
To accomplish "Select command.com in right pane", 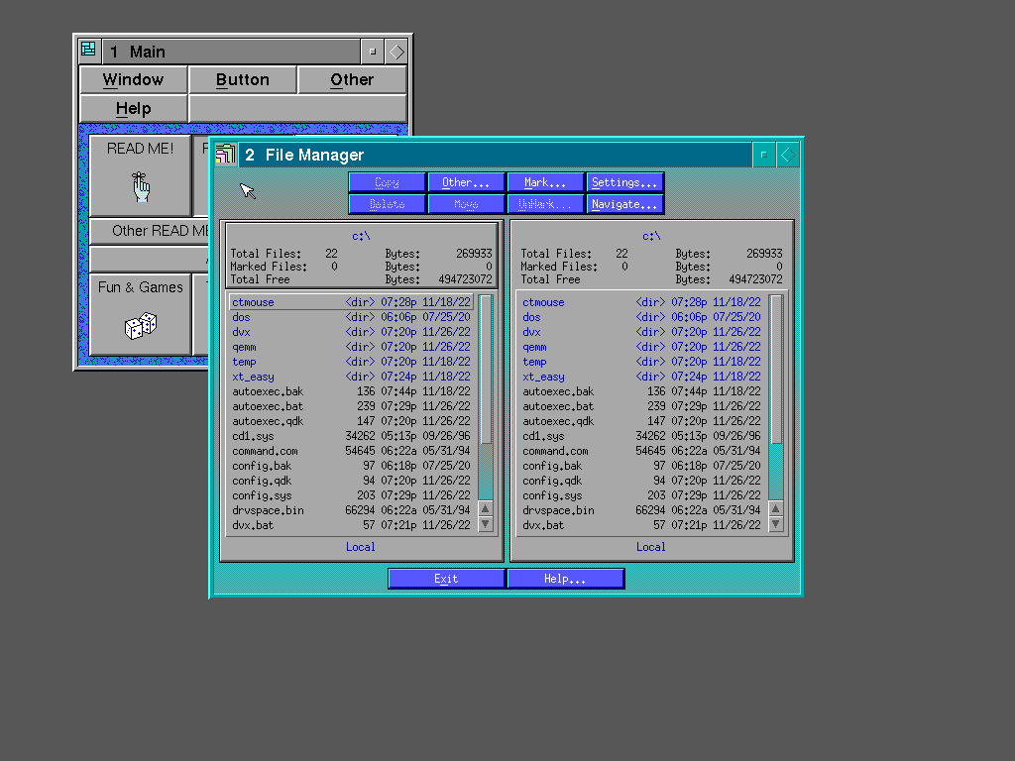I will coord(641,451).
